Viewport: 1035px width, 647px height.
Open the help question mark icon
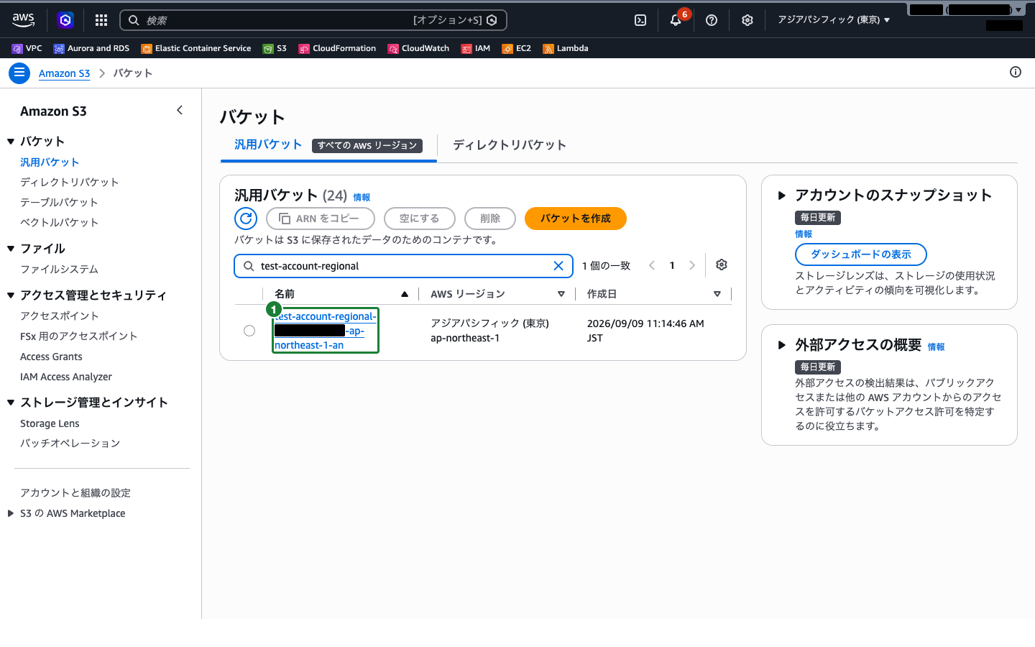[712, 20]
